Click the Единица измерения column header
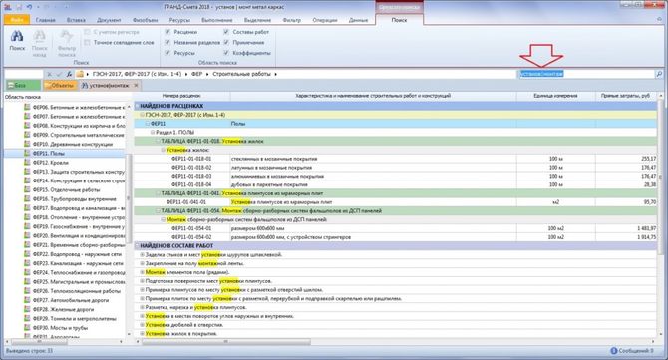This screenshot has height=360, width=668. [555, 96]
